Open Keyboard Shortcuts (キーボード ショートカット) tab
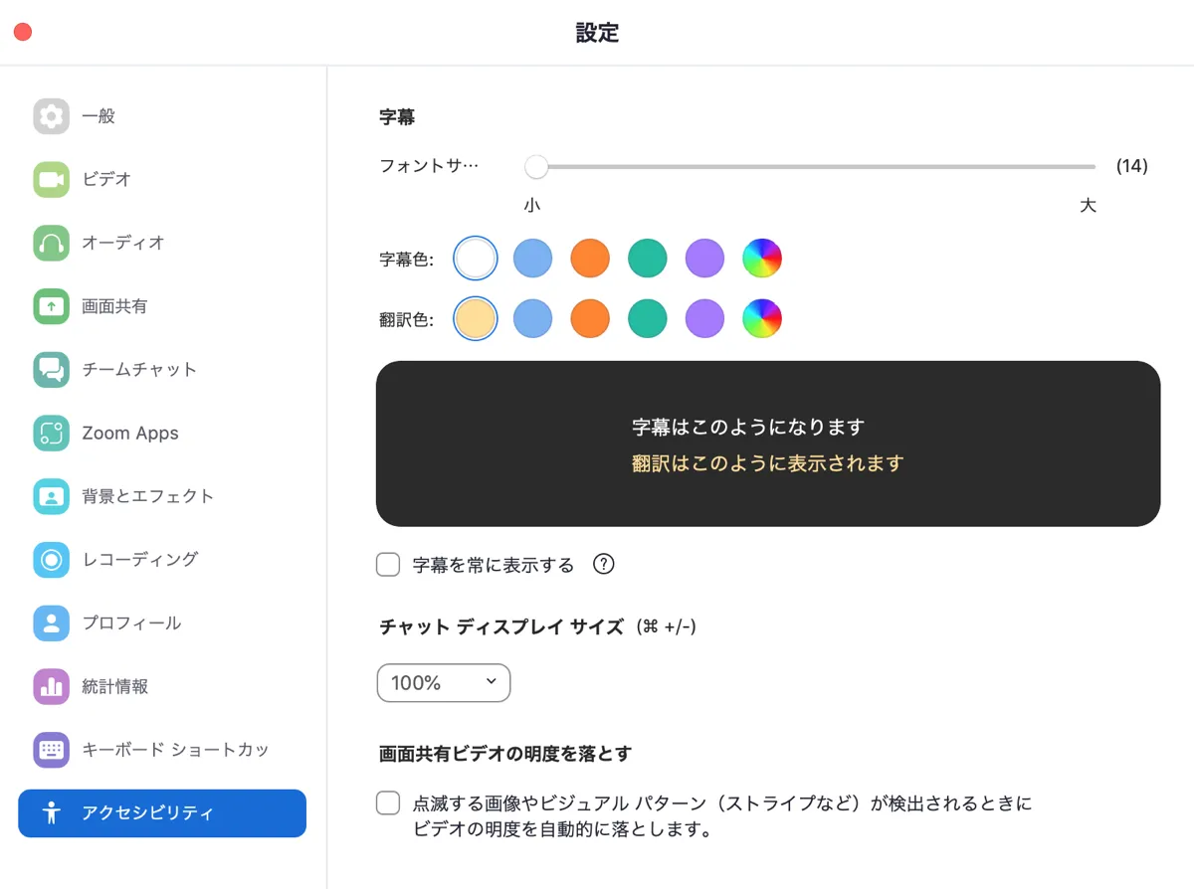 175,750
